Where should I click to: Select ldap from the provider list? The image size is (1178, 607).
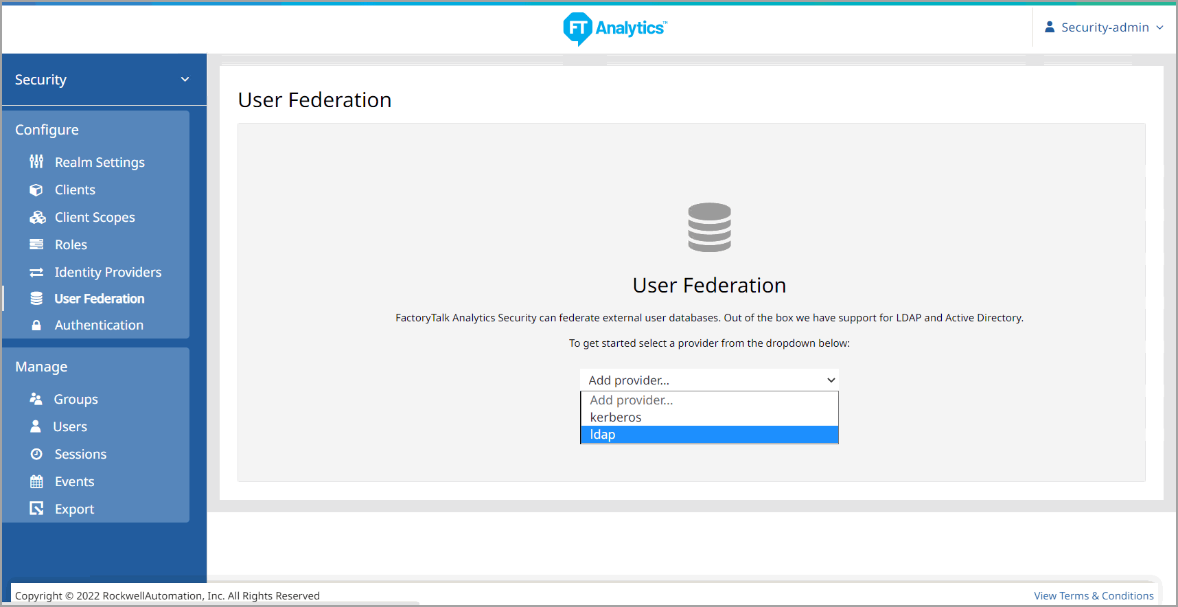click(x=708, y=435)
